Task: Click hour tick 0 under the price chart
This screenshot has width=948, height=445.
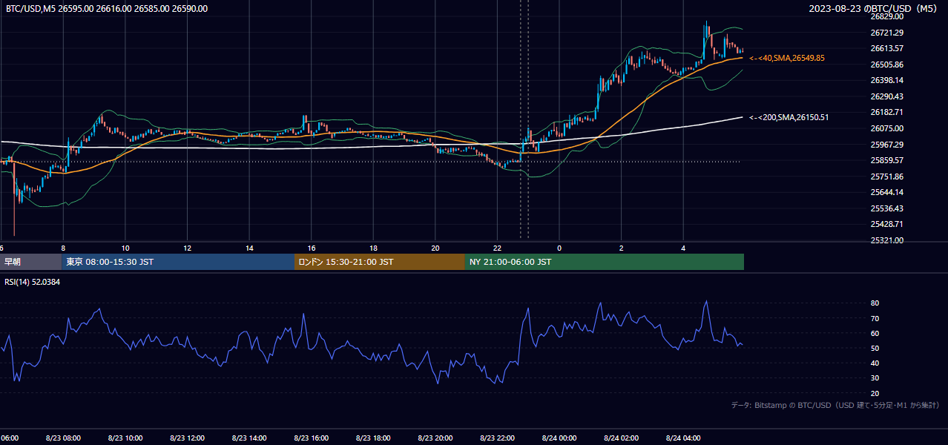Action: 559,248
